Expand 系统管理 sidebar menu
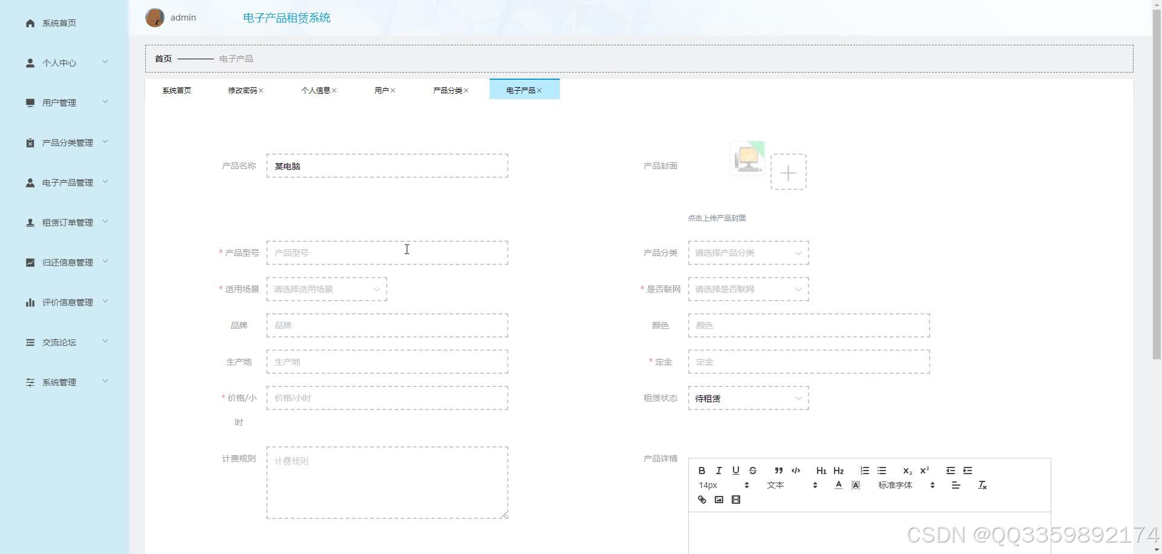The image size is (1162, 554). pyautogui.click(x=64, y=382)
